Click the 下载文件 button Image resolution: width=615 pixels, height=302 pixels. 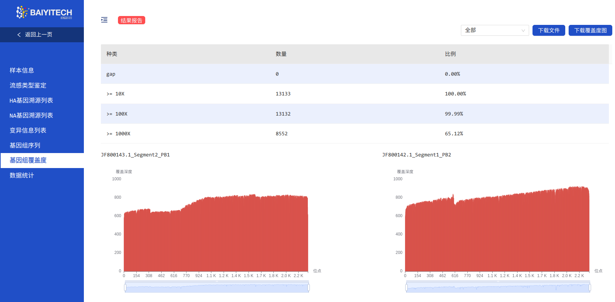point(549,30)
